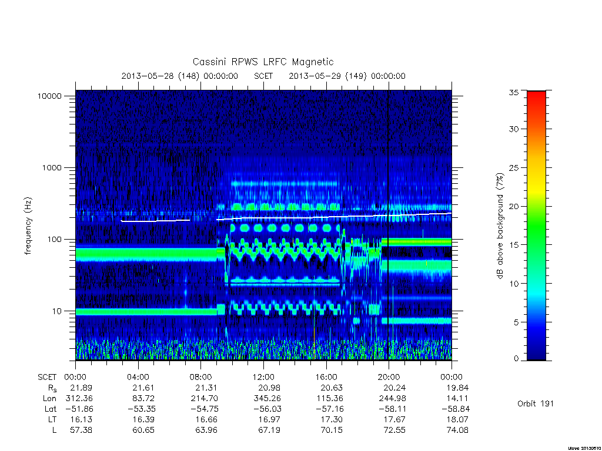Click the latitude value -58.84

(455, 409)
